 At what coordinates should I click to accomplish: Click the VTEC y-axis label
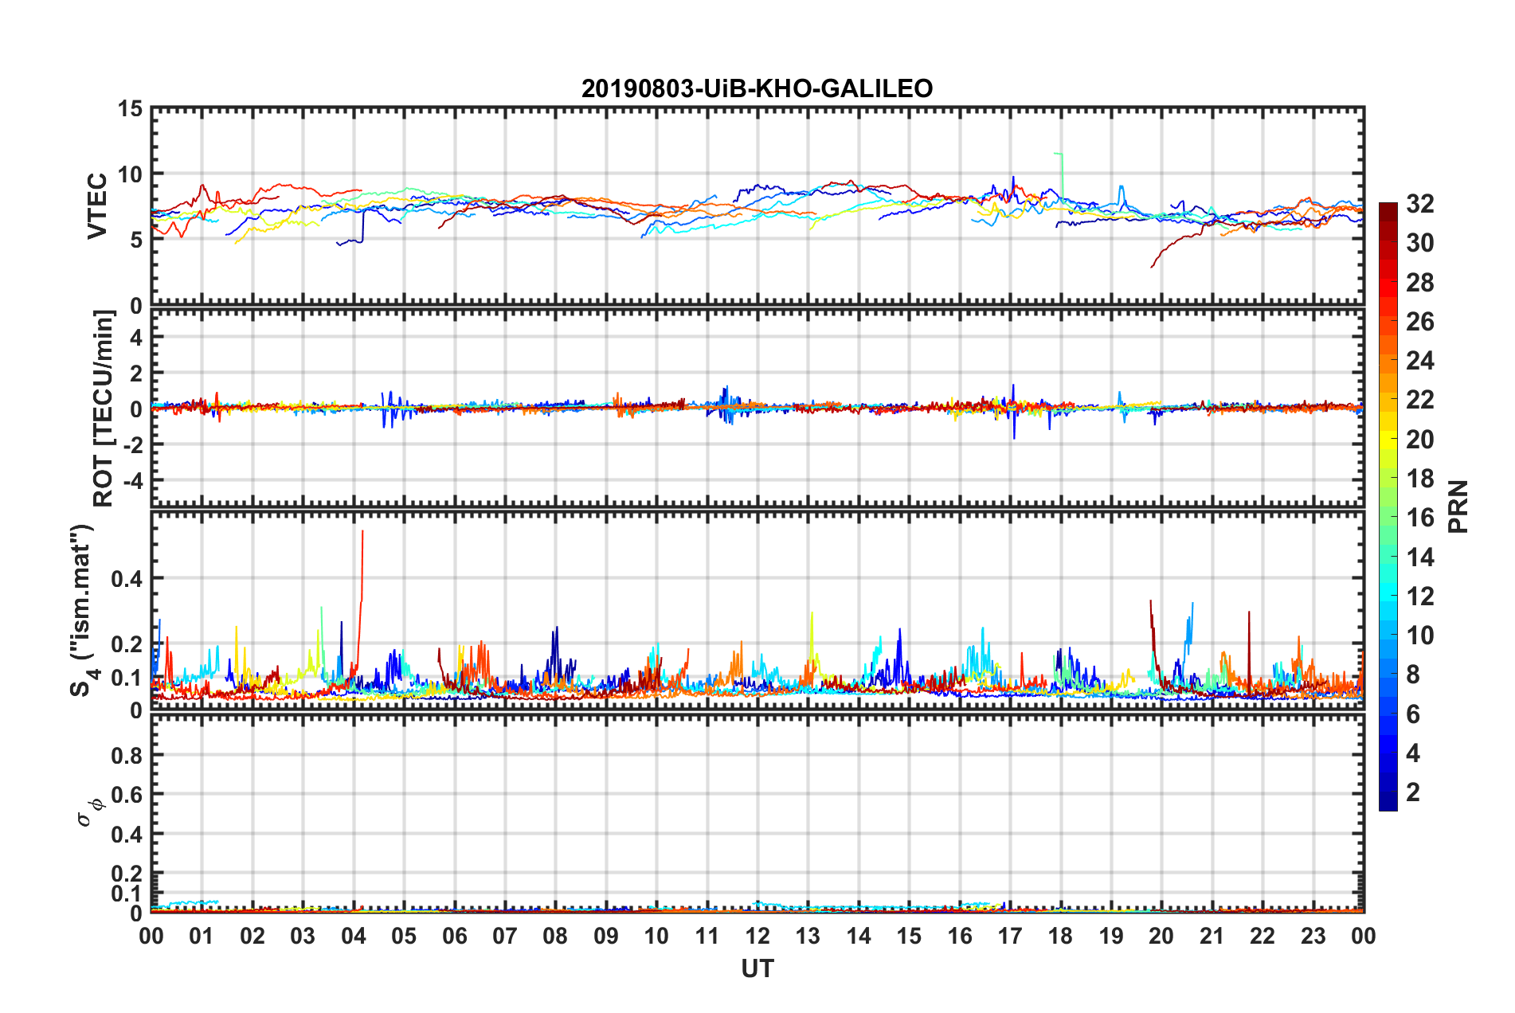click(x=97, y=205)
